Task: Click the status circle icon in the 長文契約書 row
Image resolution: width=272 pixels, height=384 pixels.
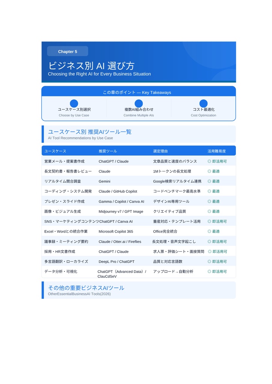Action: click(209, 171)
